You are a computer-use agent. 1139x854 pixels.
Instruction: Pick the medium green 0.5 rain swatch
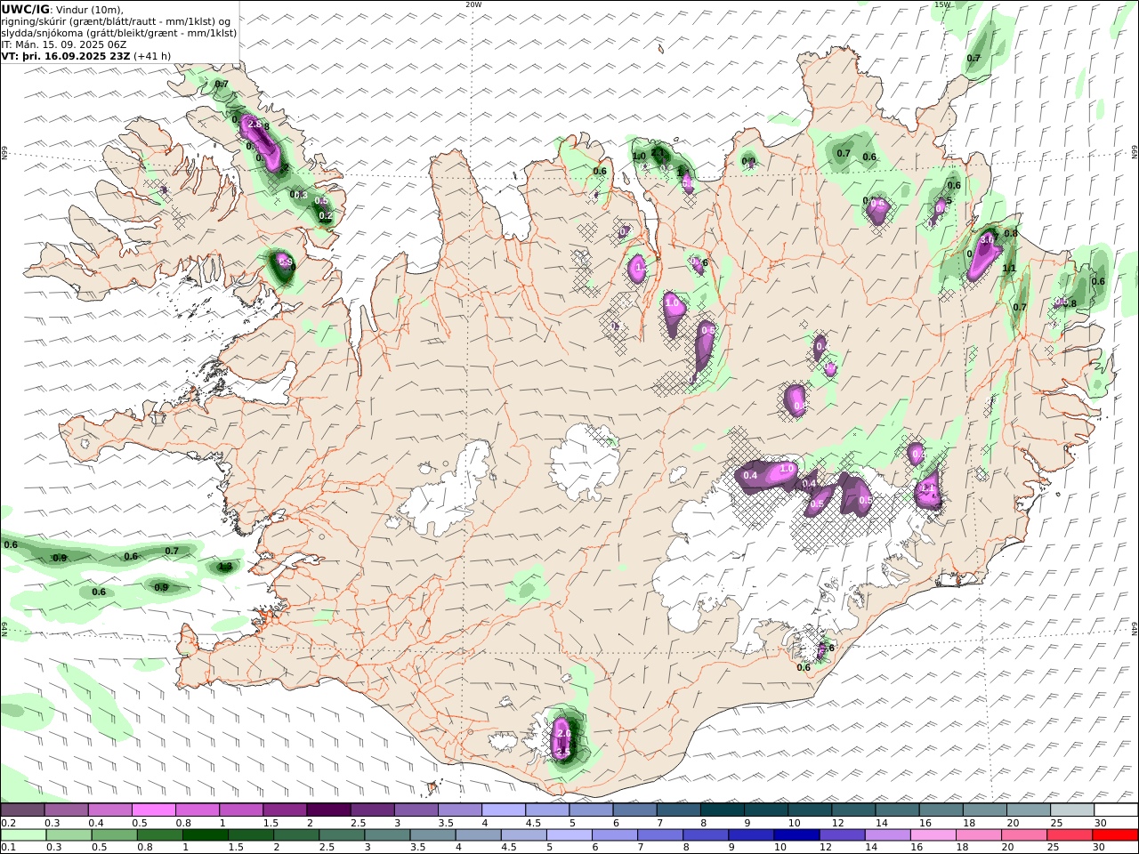coord(114,835)
